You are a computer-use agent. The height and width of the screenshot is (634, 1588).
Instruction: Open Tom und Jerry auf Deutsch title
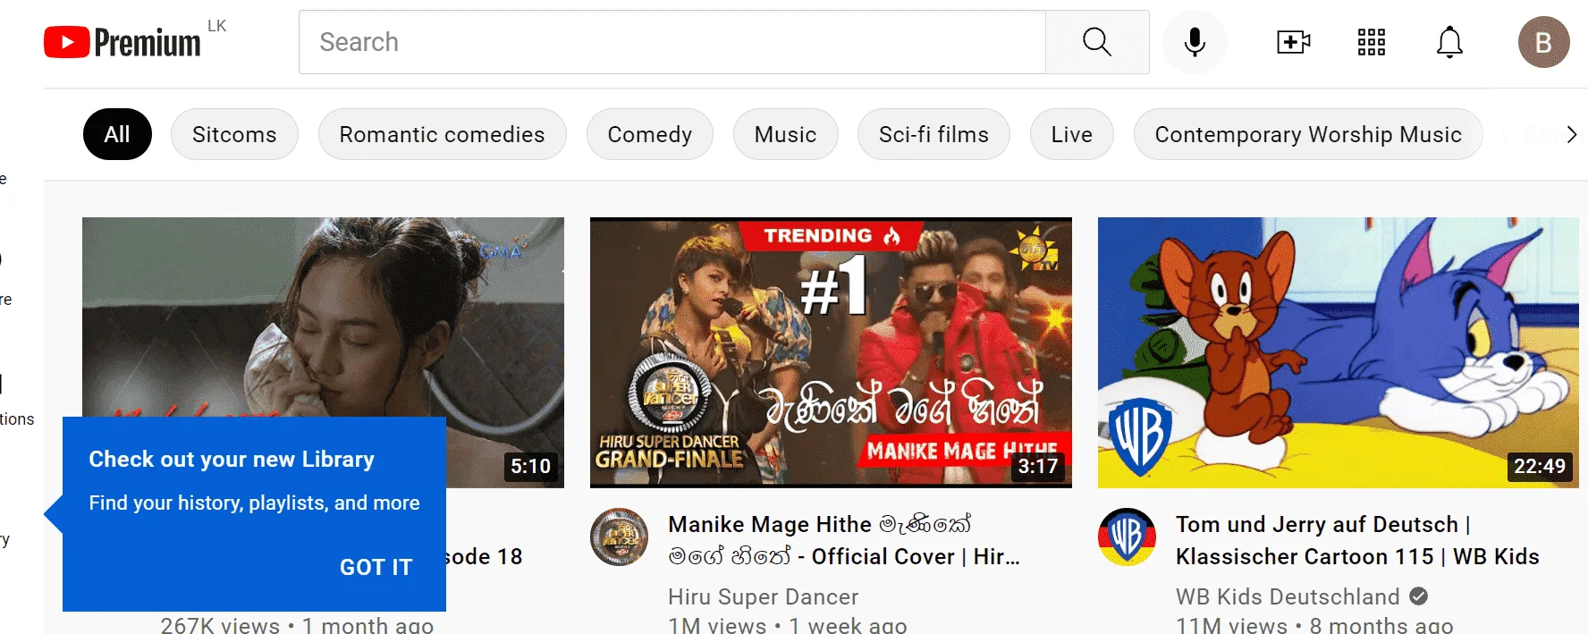click(1357, 540)
